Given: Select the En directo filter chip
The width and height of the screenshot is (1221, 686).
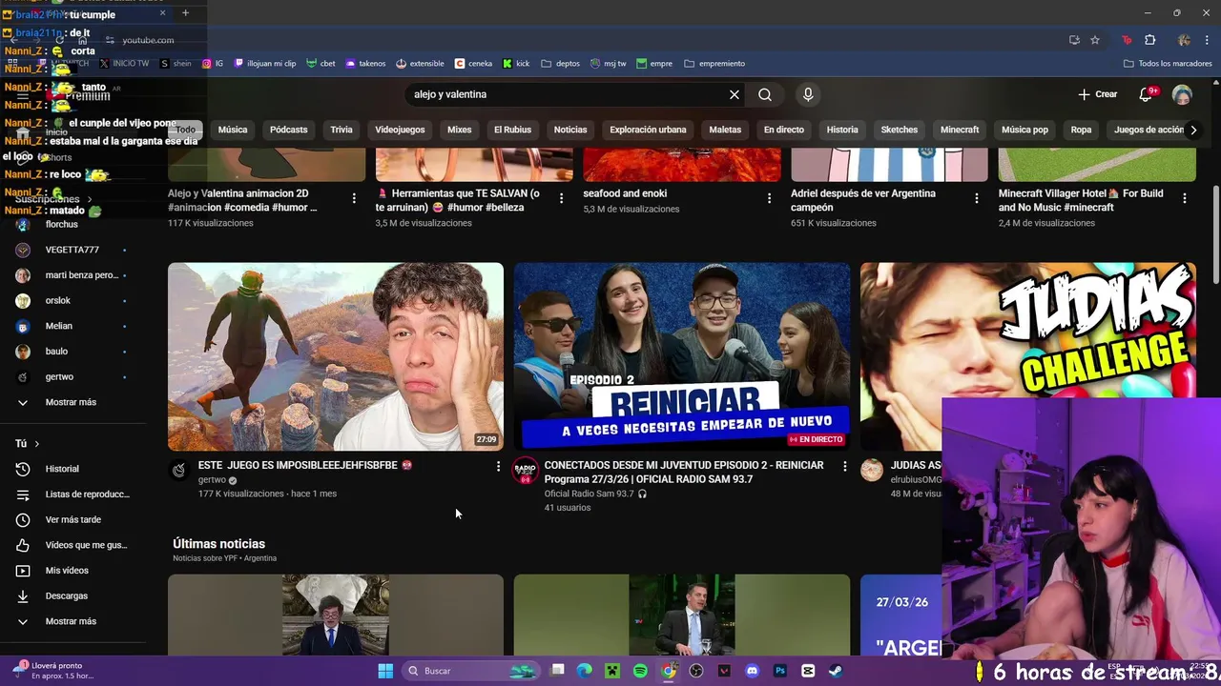Looking at the screenshot, I should (x=783, y=130).
